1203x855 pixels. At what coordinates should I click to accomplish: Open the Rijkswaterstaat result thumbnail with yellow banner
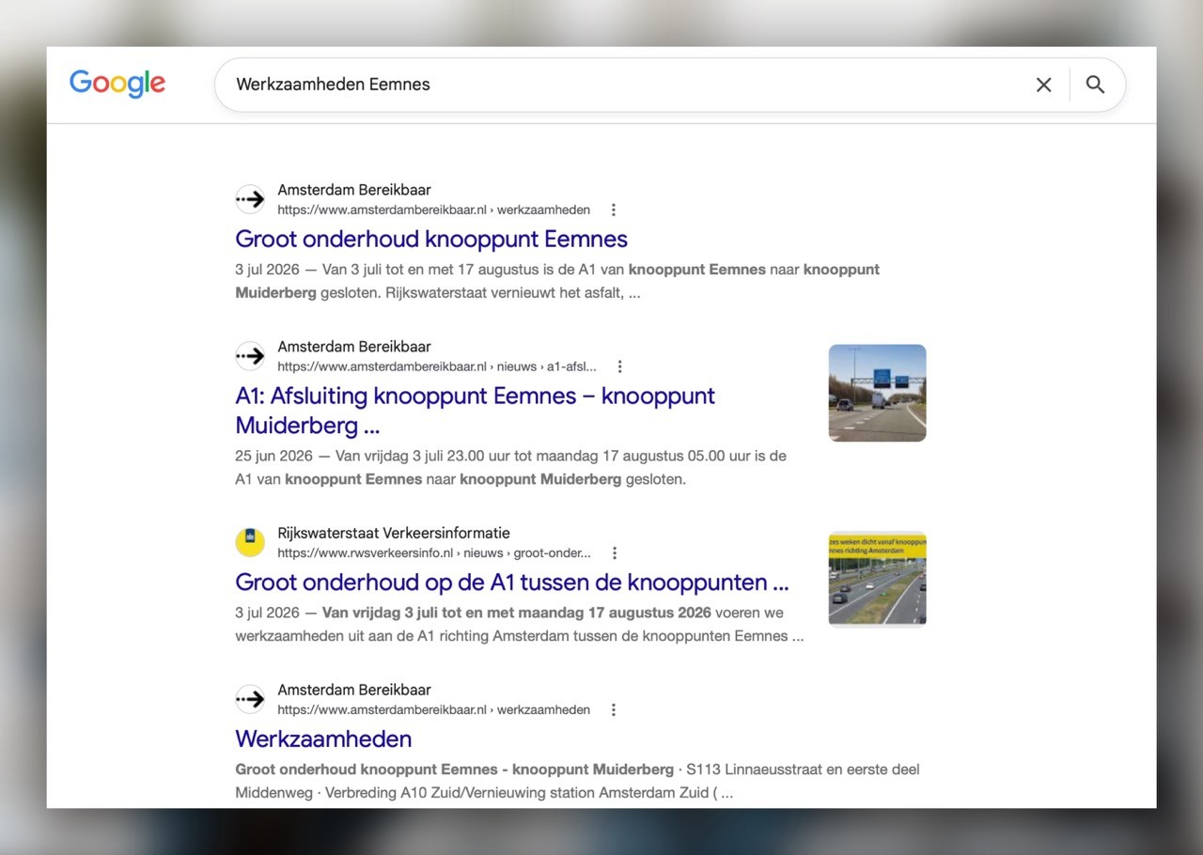877,579
